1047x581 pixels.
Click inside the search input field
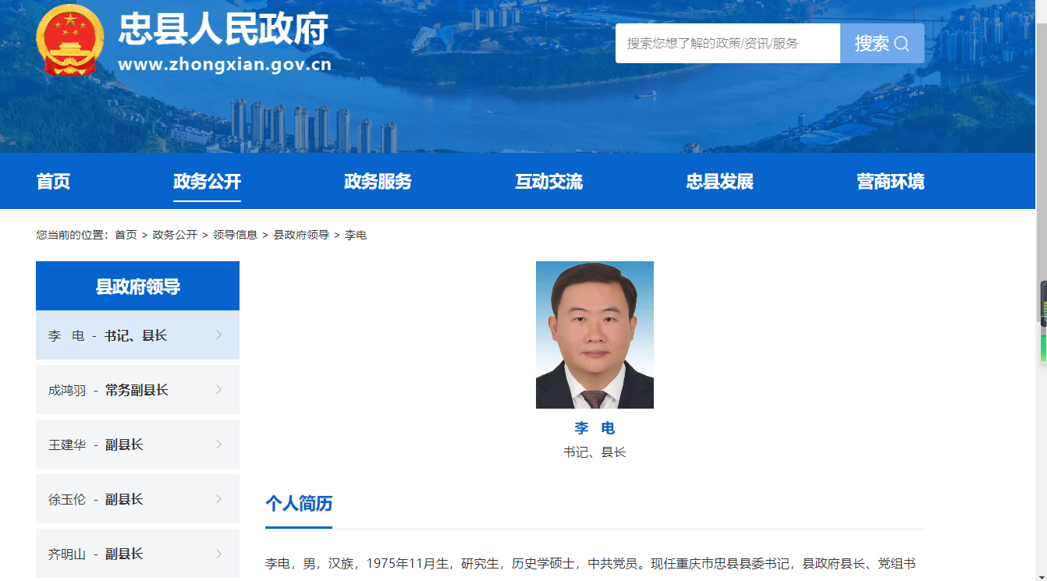tap(726, 44)
